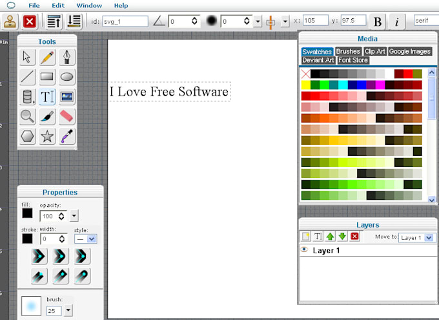Select the Zoom magnifier tool

(x=27, y=116)
